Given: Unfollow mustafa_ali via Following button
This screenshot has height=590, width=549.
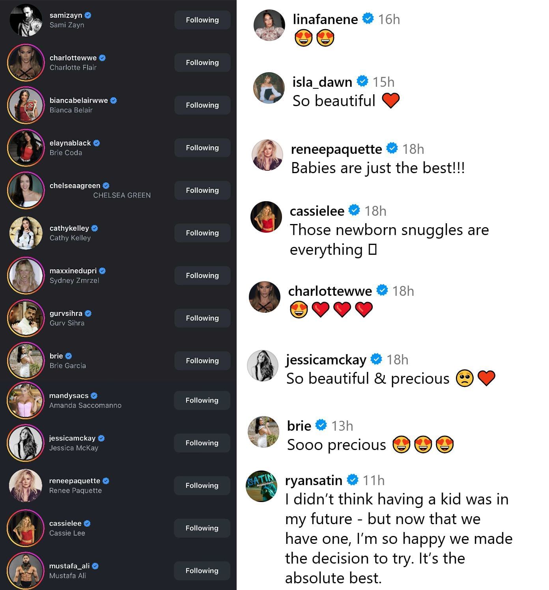Looking at the screenshot, I should pos(202,571).
